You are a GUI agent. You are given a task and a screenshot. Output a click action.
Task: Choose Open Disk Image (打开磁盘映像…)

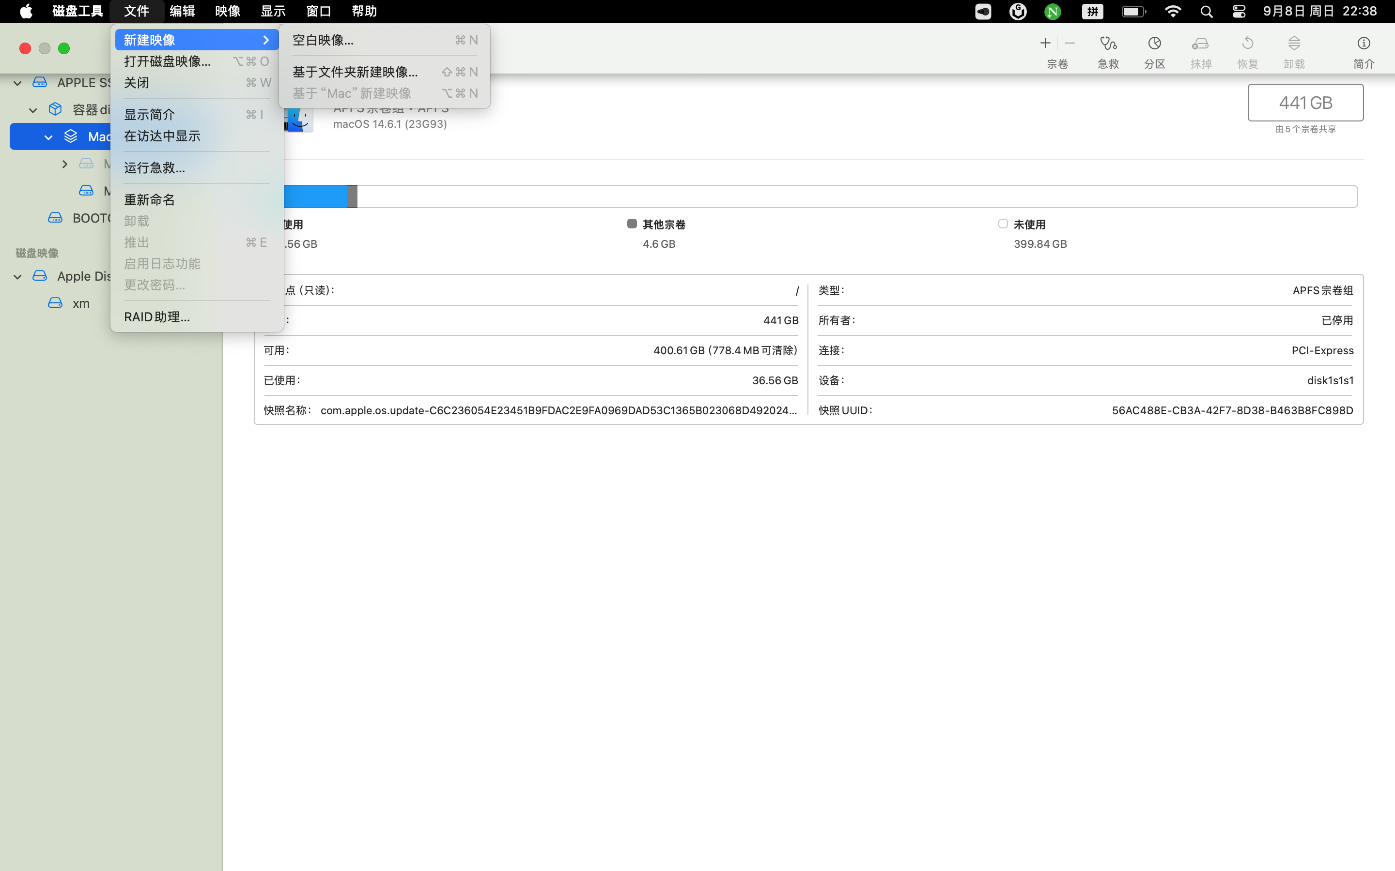coord(197,61)
